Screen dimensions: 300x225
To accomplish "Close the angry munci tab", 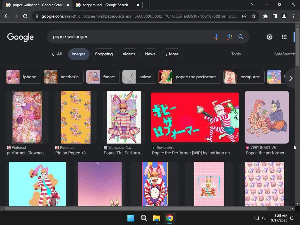I will pos(138,5).
